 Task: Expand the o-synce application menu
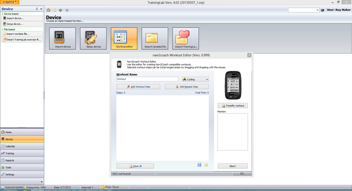[x=10, y=2]
